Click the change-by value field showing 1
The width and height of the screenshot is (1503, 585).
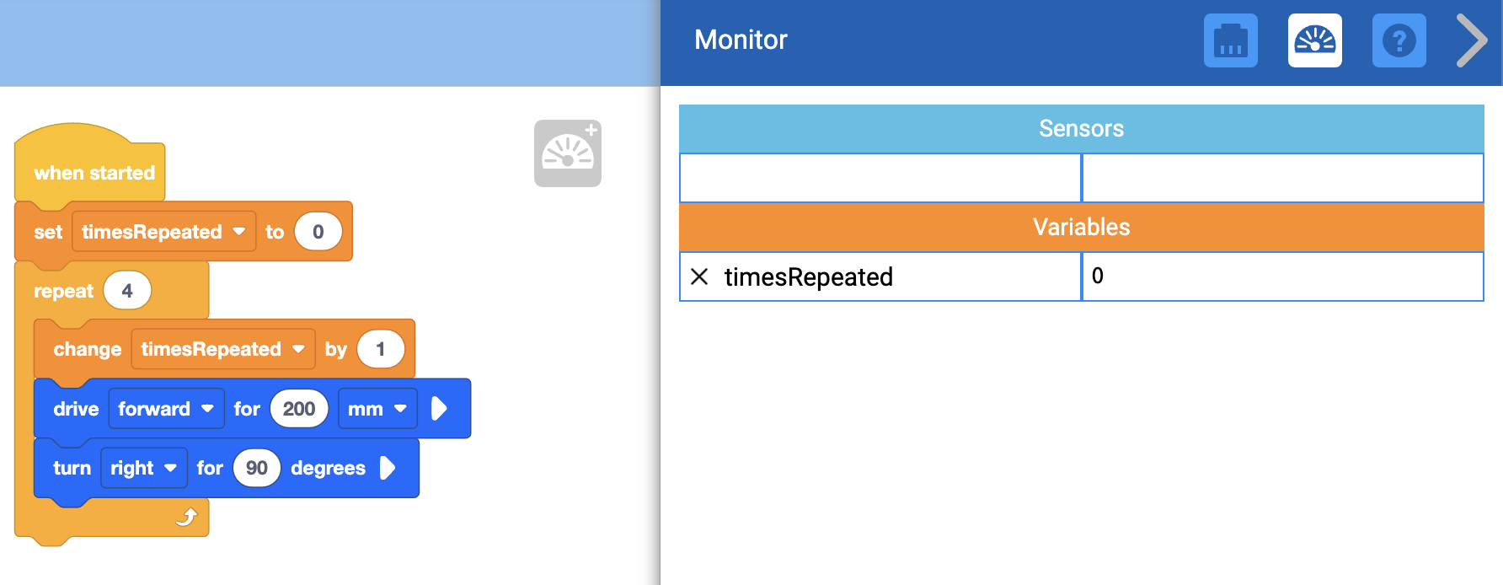381,349
